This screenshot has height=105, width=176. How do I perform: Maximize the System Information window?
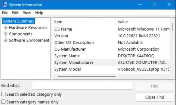coord(154,5)
